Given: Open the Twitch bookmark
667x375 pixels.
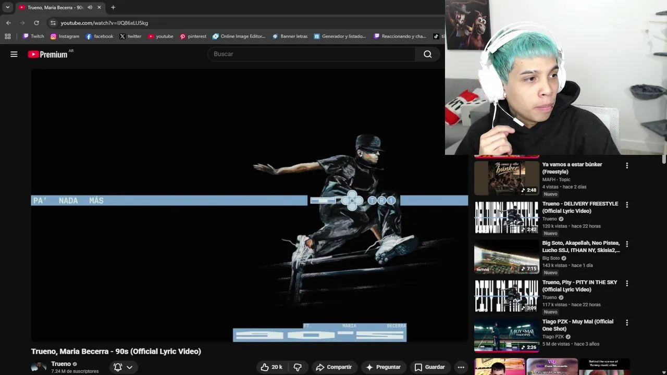Looking at the screenshot, I should pos(33,36).
